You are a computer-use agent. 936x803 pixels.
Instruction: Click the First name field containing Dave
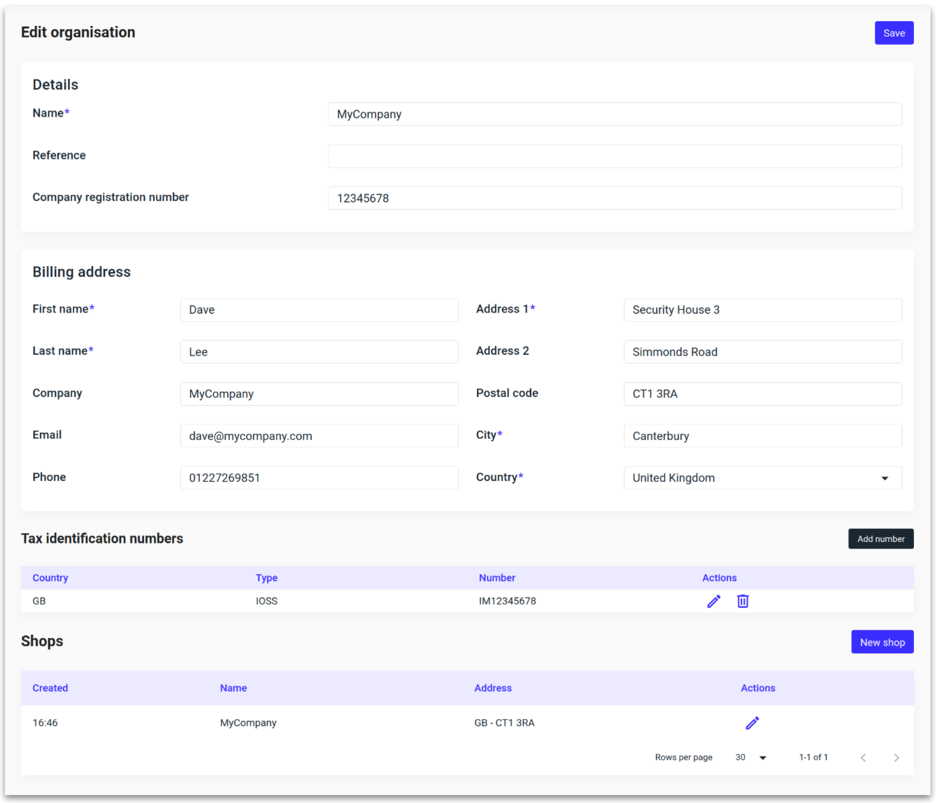(x=319, y=310)
